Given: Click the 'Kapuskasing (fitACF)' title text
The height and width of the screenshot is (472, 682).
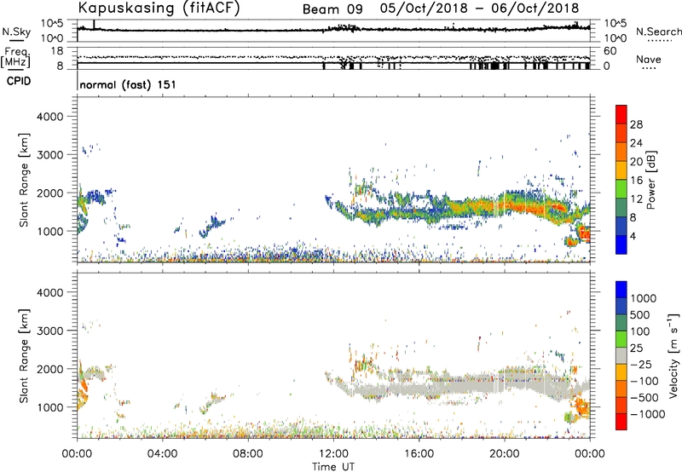Looking at the screenshot, I should 159,8.
